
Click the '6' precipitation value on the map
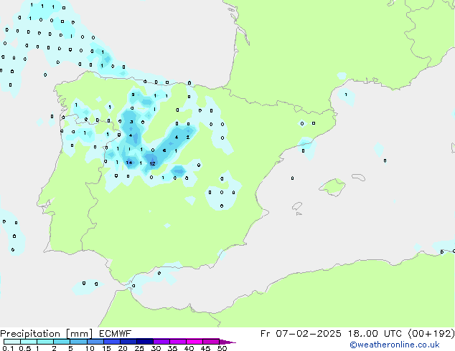click(x=164, y=150)
